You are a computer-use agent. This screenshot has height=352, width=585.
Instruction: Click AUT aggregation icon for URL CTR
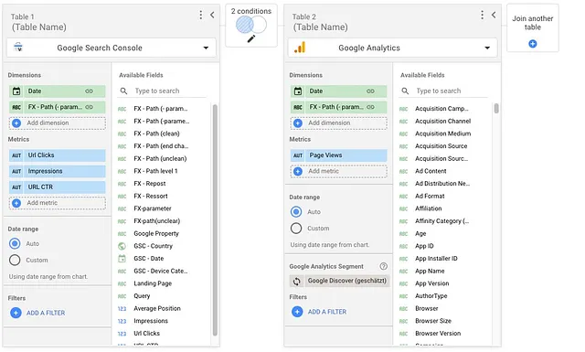[x=16, y=187]
